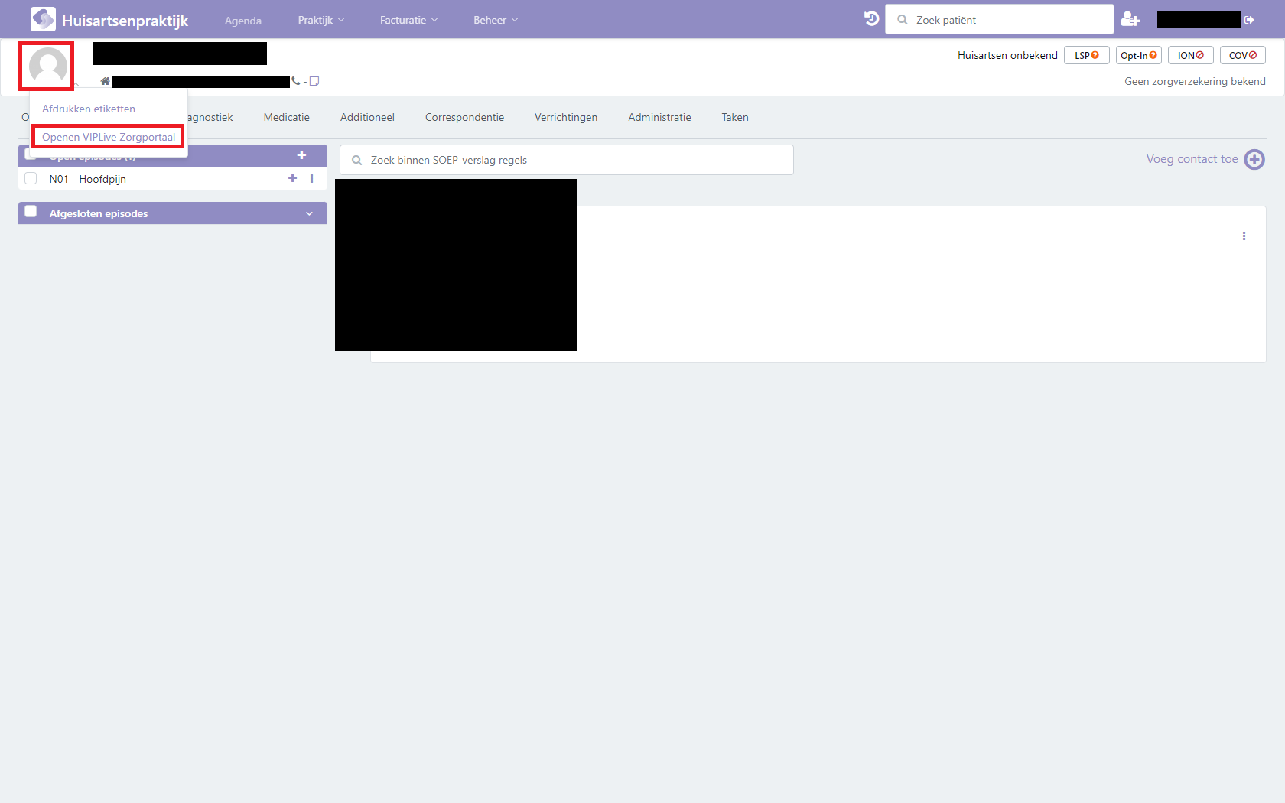This screenshot has height=803, width=1285.
Task: Open the Praktijk dropdown menu
Action: [x=321, y=20]
